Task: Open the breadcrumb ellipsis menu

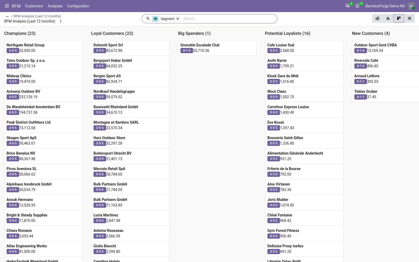Action: coord(7,16)
